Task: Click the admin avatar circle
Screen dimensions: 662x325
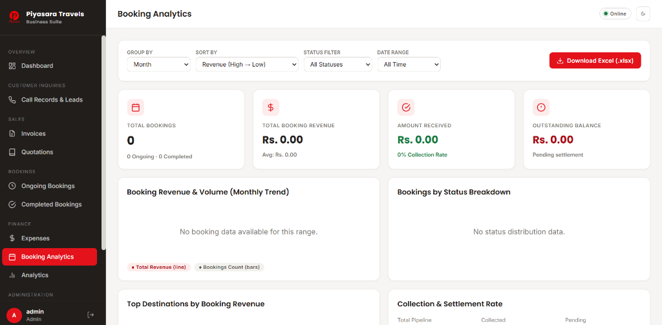Action: (x=14, y=315)
